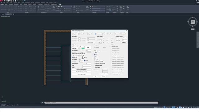This screenshot has width=199, height=112.
Task: Click the Open file icon in Quick Access
Action: (6, 1)
